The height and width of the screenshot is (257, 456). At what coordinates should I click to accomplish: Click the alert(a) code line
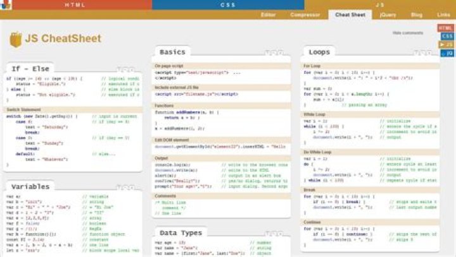click(165, 176)
